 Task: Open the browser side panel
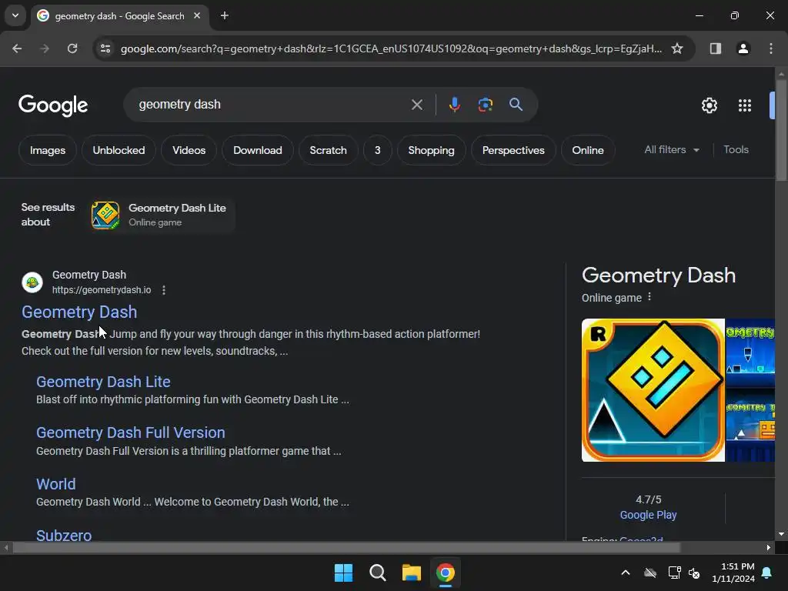(x=716, y=48)
